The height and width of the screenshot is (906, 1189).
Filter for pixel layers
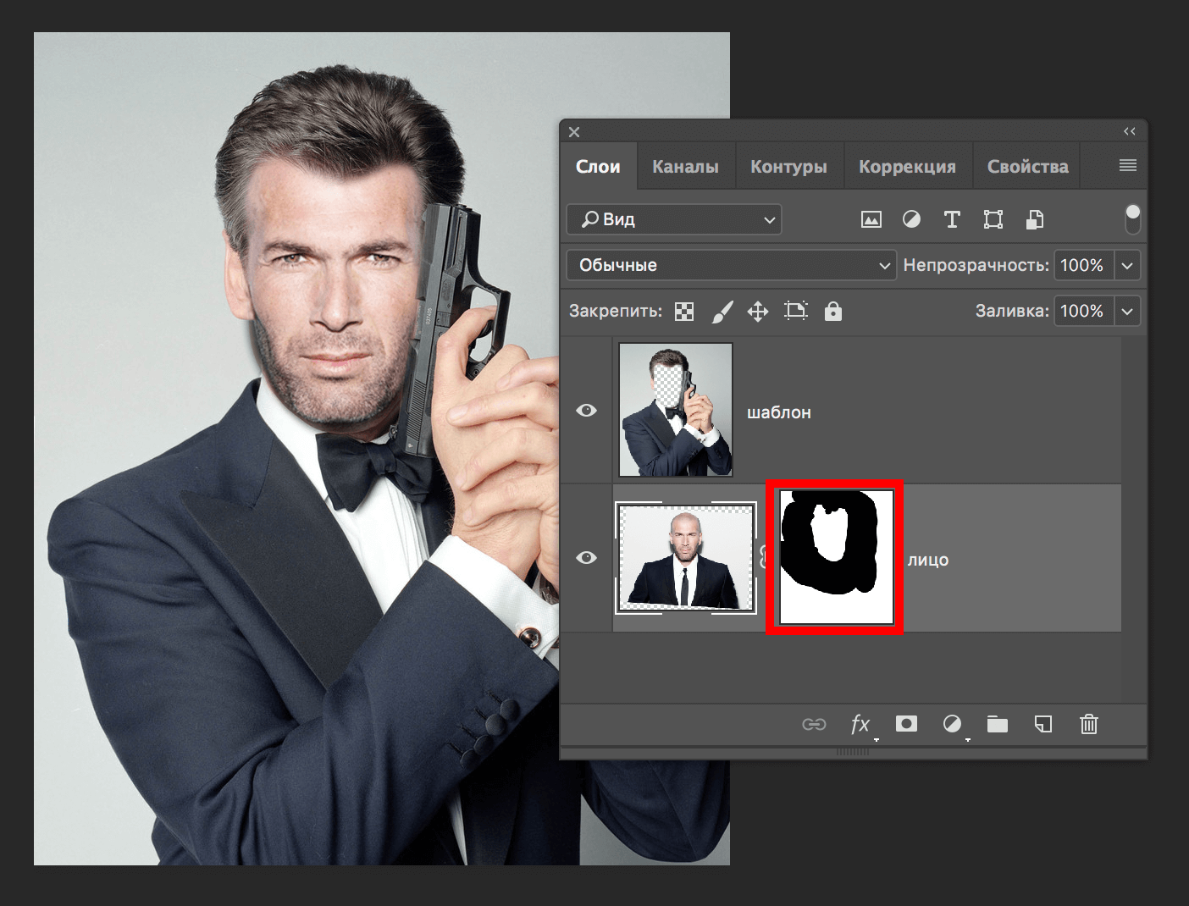tap(871, 219)
